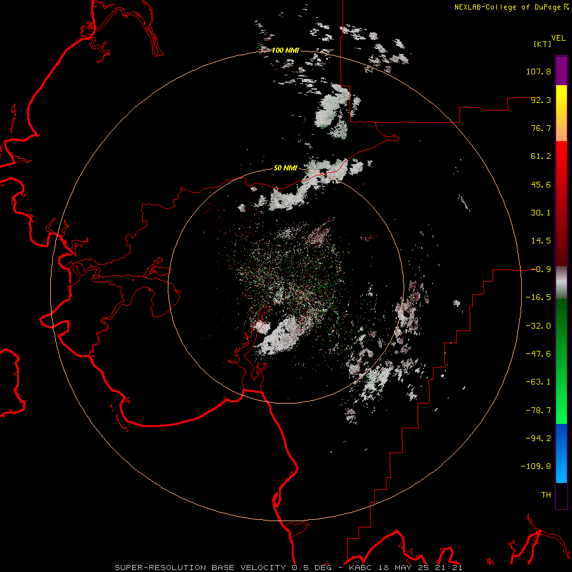Click the -109.8 velocity scale value
Image resolution: width=572 pixels, height=572 pixels.
coord(536,466)
